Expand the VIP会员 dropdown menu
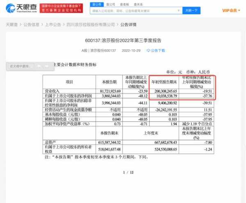The image size is (246, 203). pos(231,11)
